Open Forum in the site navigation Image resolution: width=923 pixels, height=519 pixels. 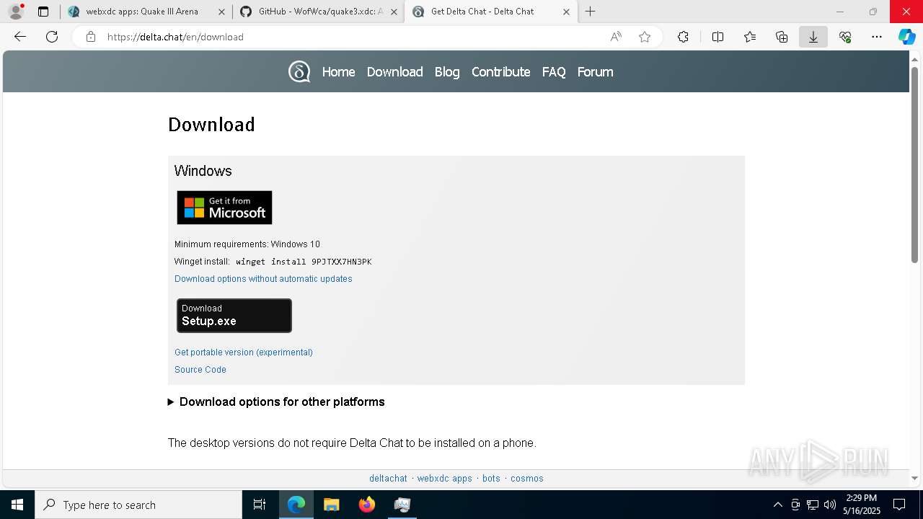595,71
